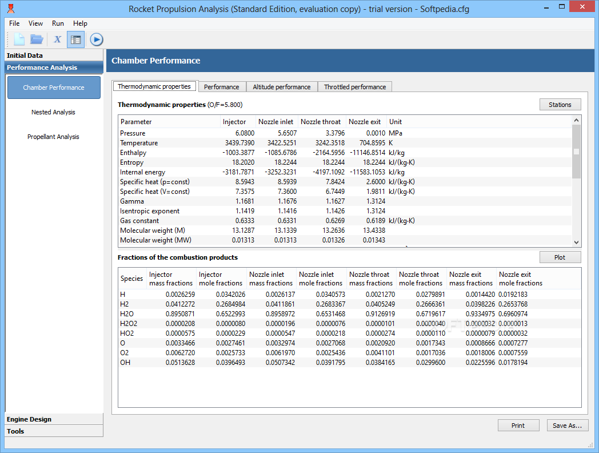
Task: Select the Internal energy row
Action: click(345, 172)
